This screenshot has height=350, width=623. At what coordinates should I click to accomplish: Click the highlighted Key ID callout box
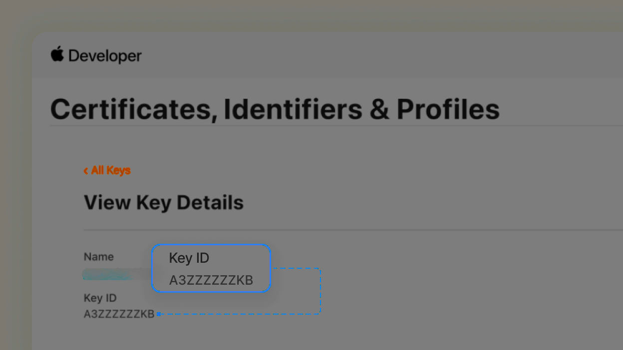tap(211, 268)
